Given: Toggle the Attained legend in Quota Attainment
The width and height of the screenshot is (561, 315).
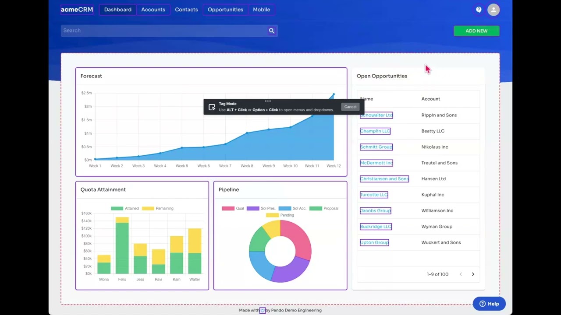Looking at the screenshot, I should pos(124,208).
